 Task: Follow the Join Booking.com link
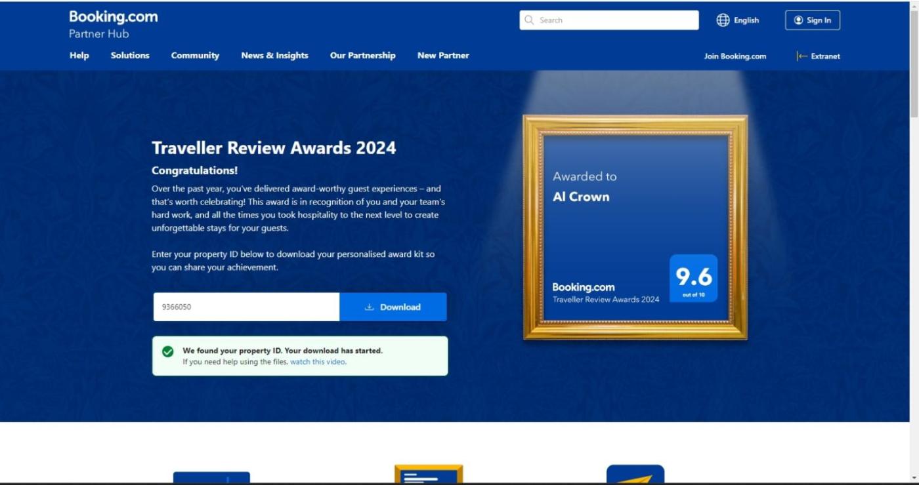[735, 56]
